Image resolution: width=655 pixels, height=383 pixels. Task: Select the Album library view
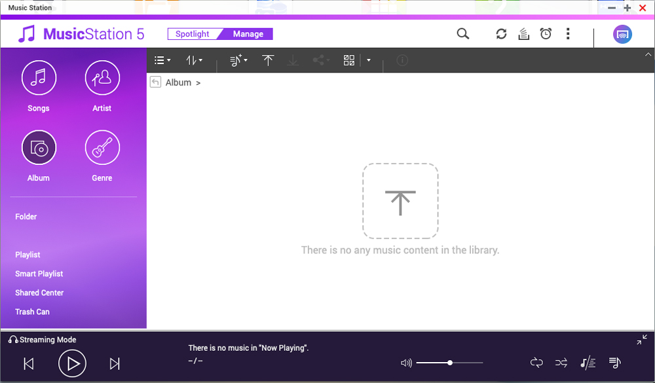(x=39, y=148)
